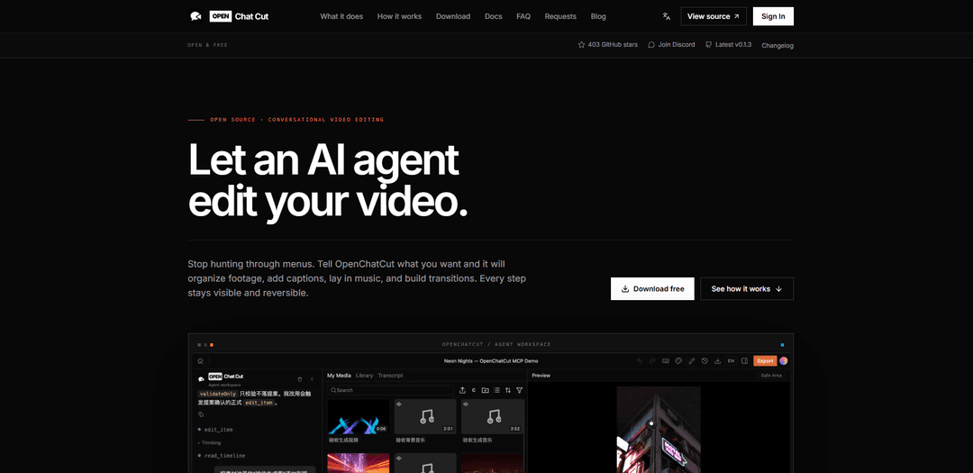Viewport: 973px width, 473px height.
Task: Click the media Search field
Action: pyautogui.click(x=391, y=390)
